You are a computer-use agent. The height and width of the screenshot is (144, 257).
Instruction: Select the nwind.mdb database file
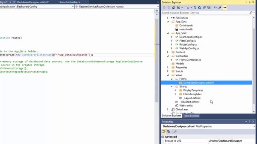click(x=186, y=29)
